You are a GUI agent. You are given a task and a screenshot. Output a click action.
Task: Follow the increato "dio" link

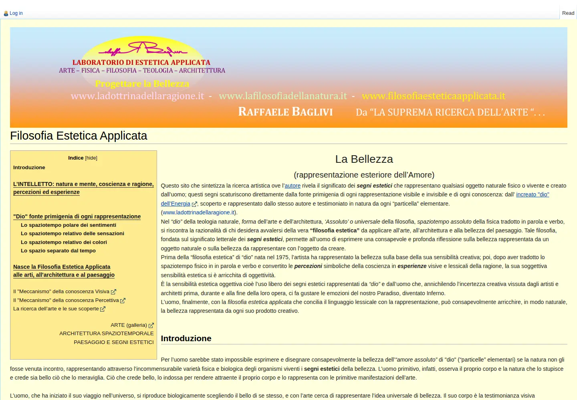(x=533, y=194)
